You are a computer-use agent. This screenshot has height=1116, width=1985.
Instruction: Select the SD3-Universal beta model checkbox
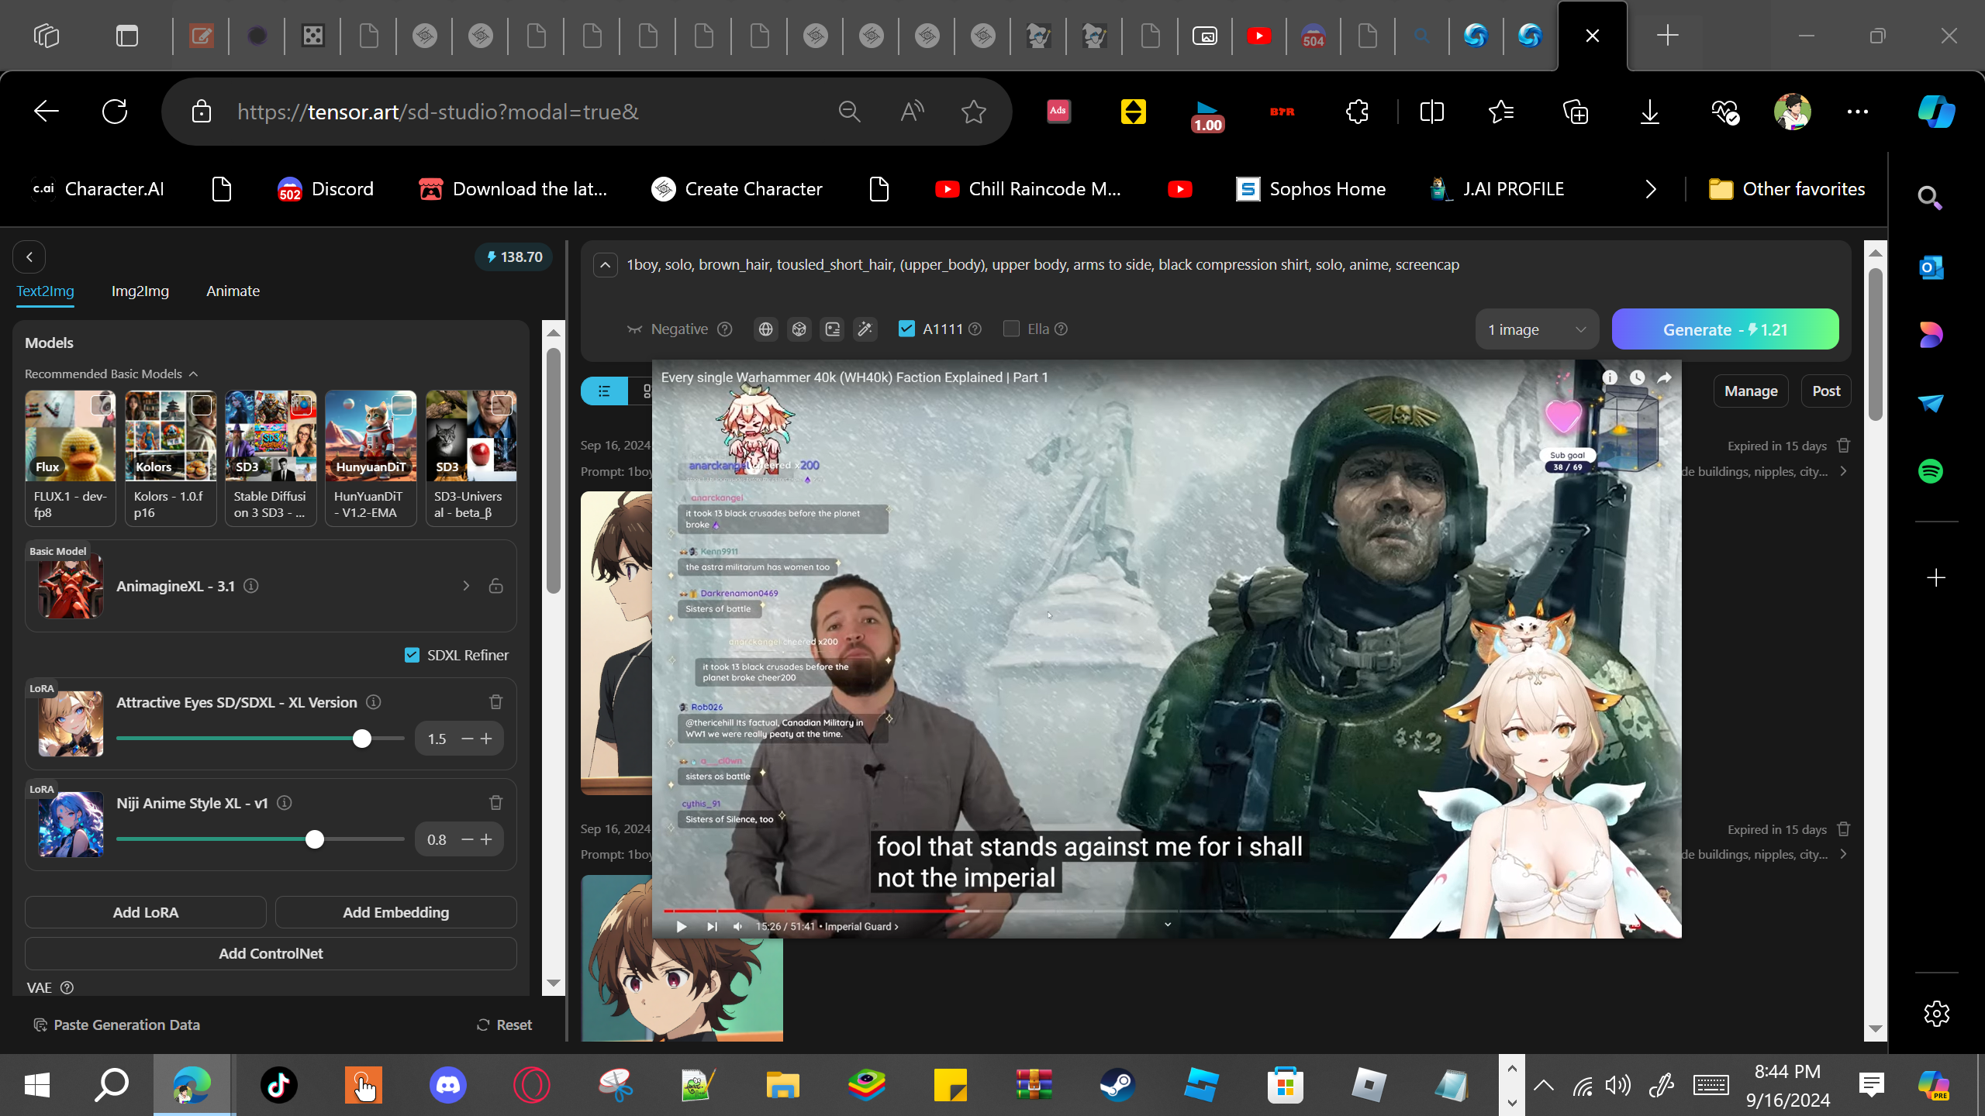[x=502, y=405]
